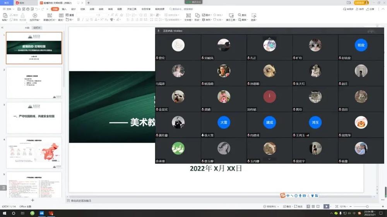Open the Windows Start button
Viewport: 387px width, 217px height.
click(4, 213)
